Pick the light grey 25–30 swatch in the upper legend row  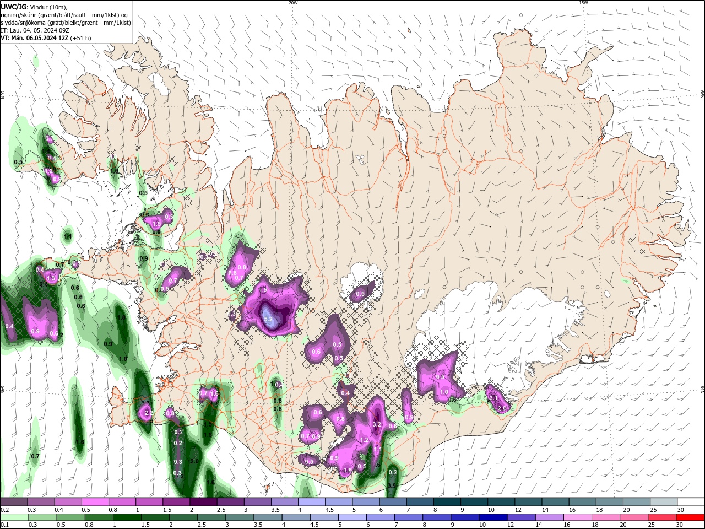[x=664, y=502]
